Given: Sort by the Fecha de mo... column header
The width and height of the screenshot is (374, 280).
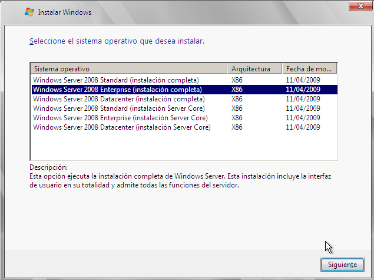Looking at the screenshot, I should 309,69.
